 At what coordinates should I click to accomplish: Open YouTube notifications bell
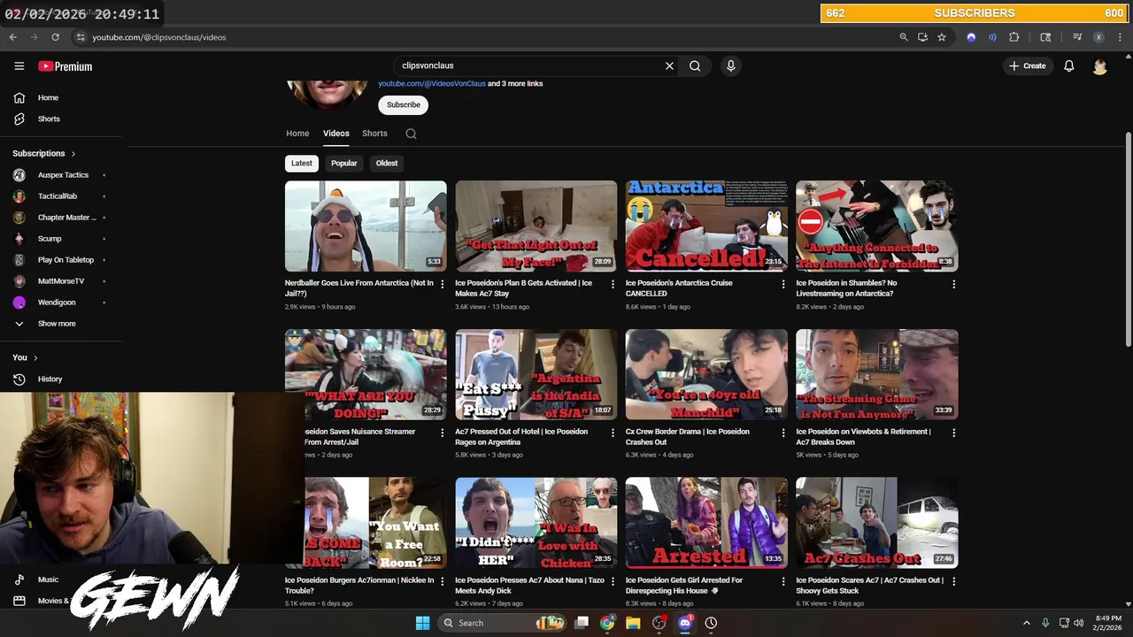tap(1068, 66)
